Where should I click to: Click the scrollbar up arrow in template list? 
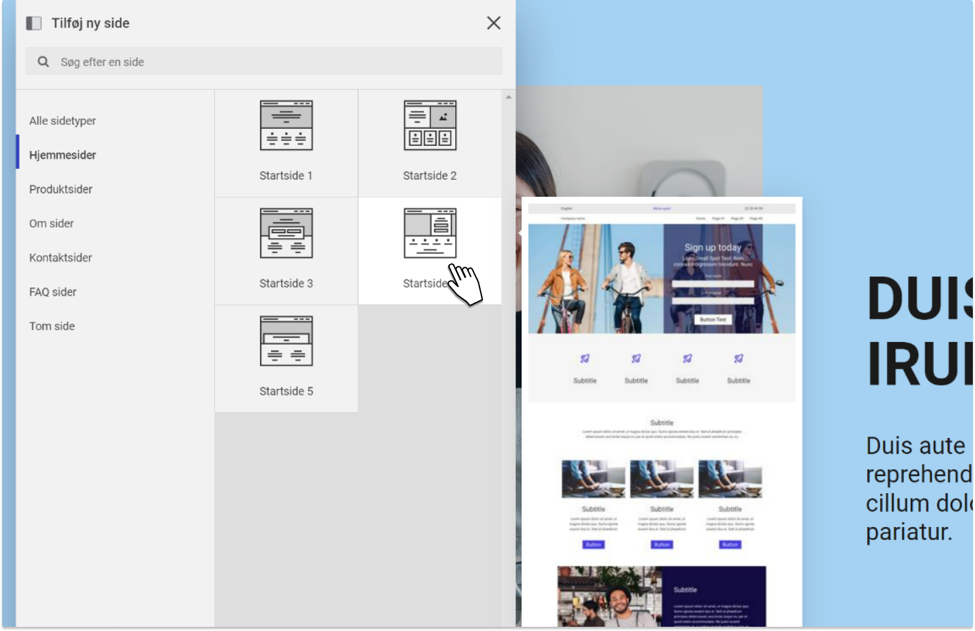point(508,97)
